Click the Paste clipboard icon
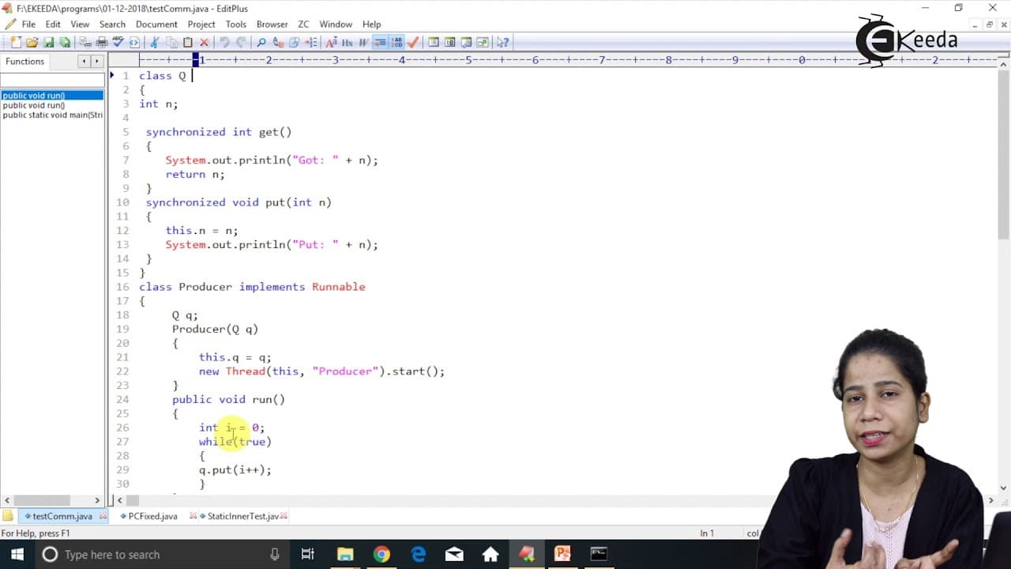1011x569 pixels. pos(187,42)
